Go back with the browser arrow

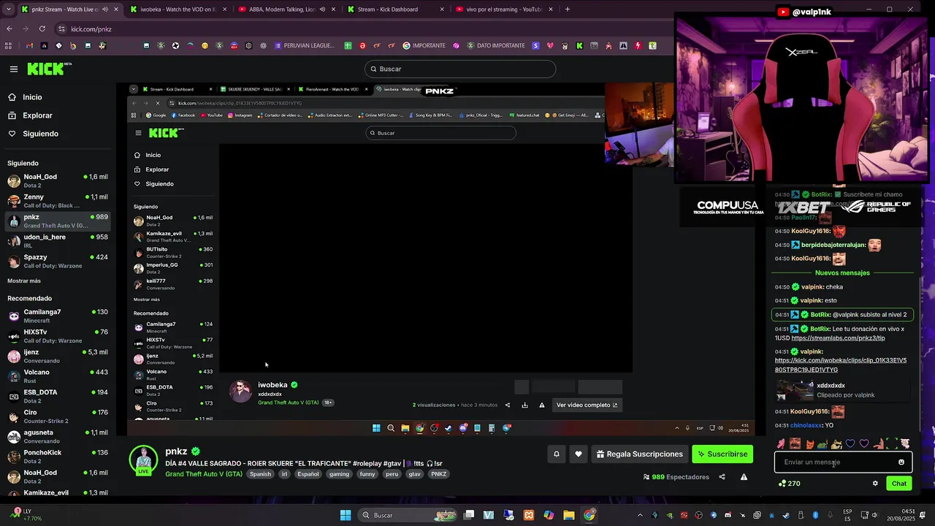click(9, 29)
